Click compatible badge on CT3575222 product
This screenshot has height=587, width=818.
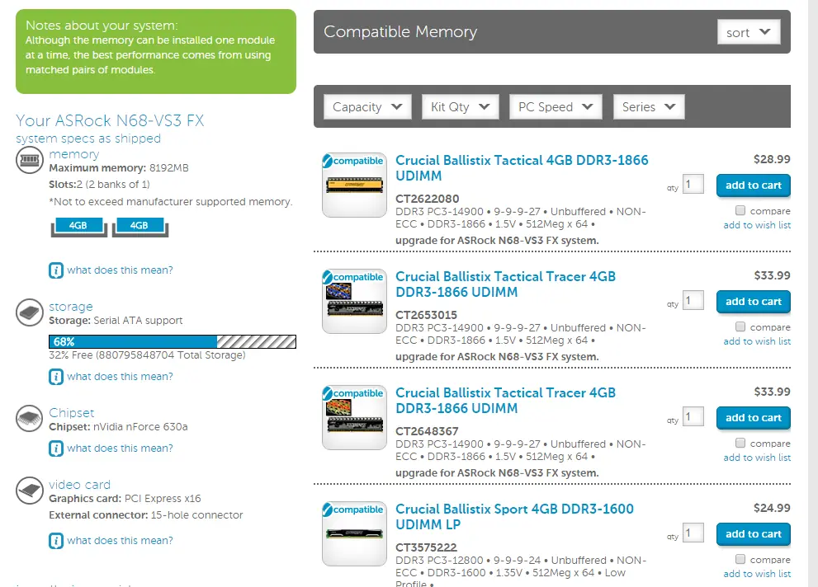(353, 510)
